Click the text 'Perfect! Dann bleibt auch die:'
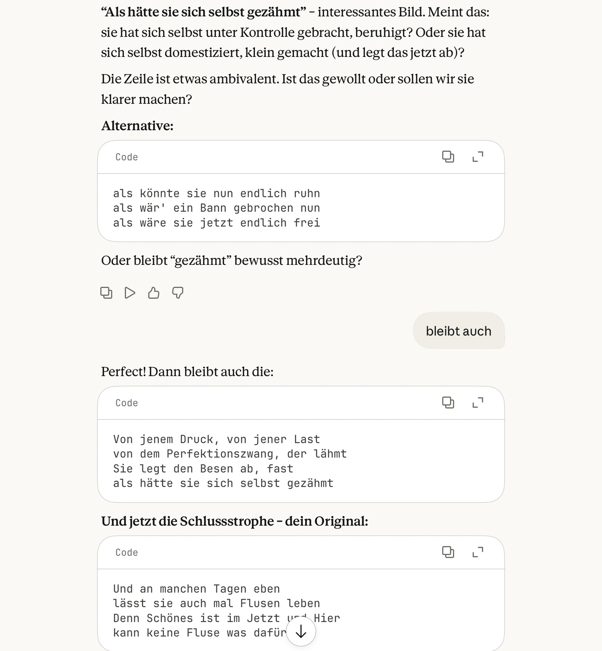 (x=187, y=372)
